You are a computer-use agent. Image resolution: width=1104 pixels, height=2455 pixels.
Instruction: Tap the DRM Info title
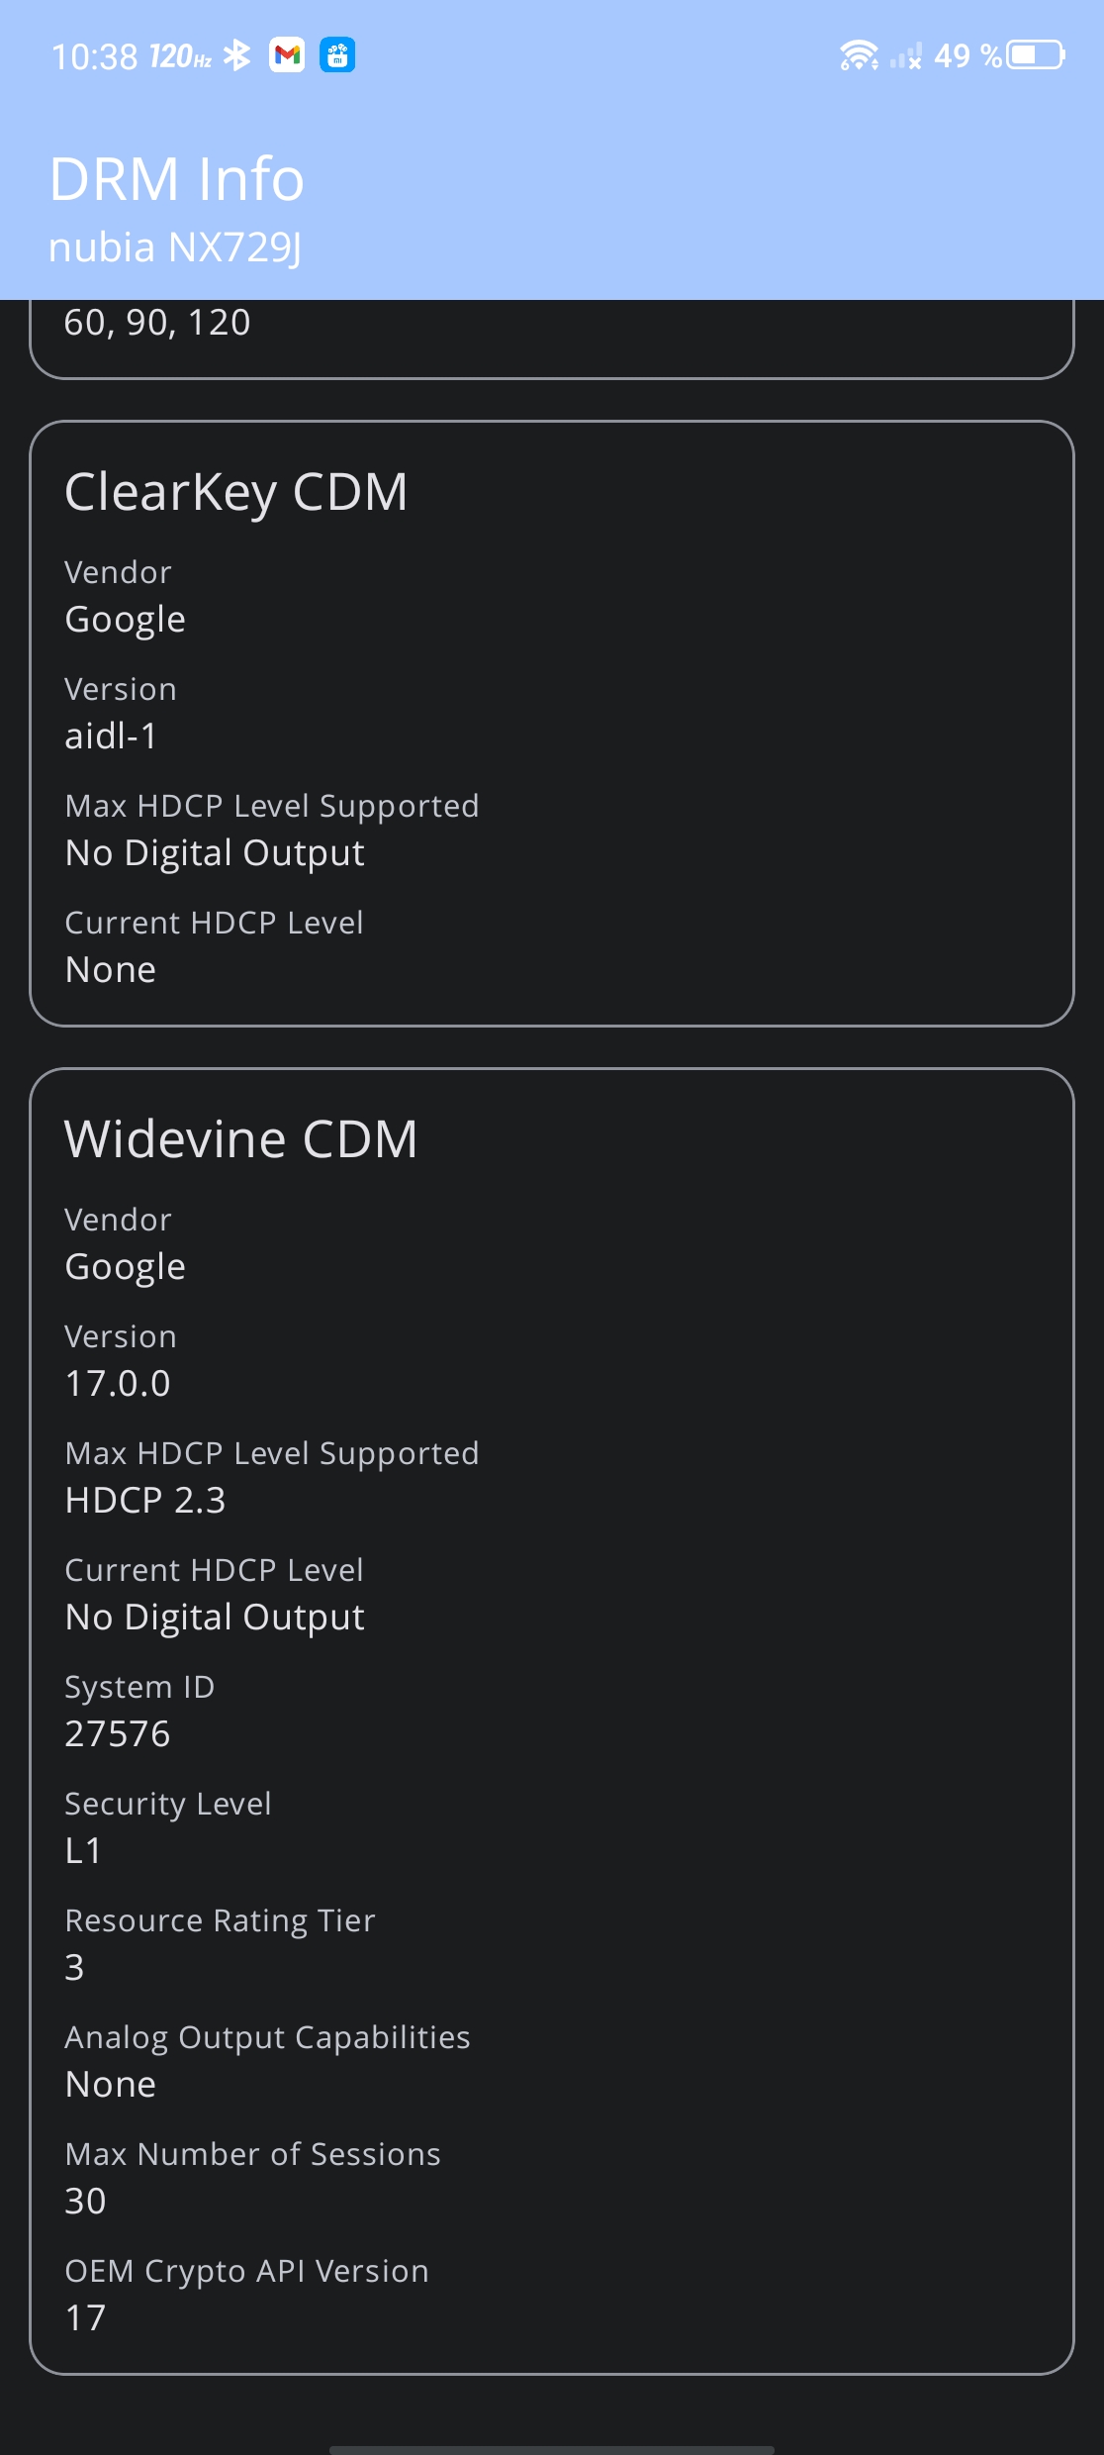pyautogui.click(x=177, y=179)
